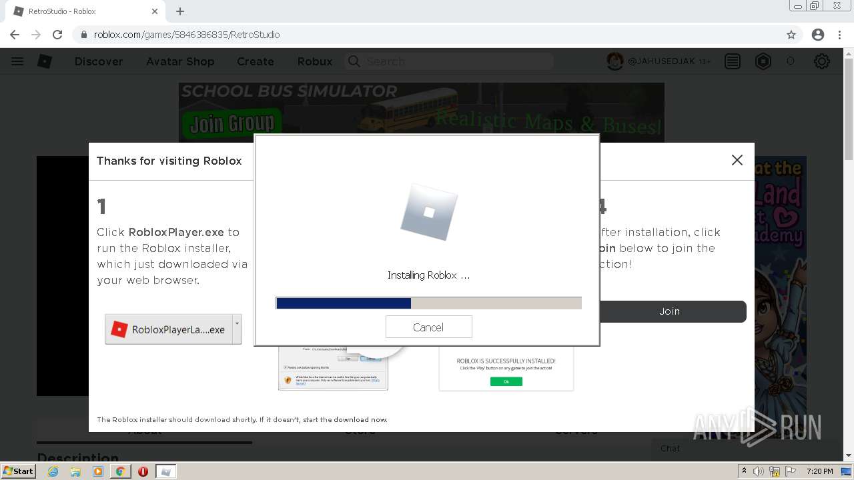
Task: Open the Chrome three-dot menu
Action: click(x=839, y=35)
